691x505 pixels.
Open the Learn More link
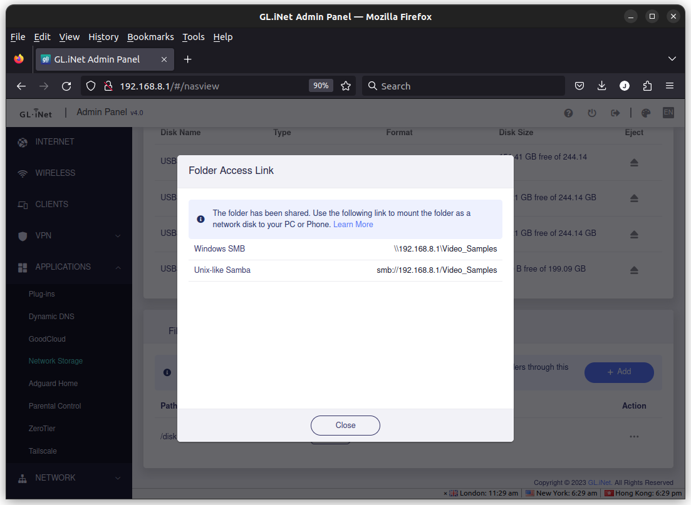(353, 225)
